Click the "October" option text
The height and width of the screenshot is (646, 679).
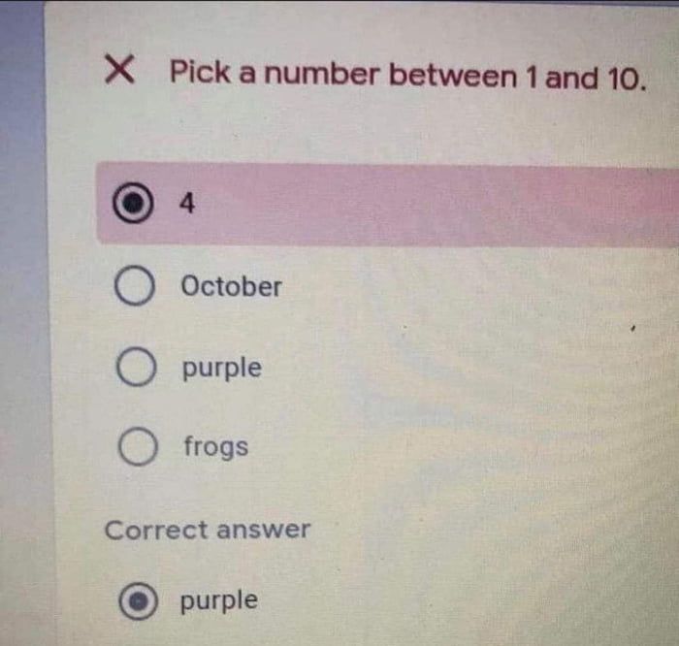click(231, 287)
